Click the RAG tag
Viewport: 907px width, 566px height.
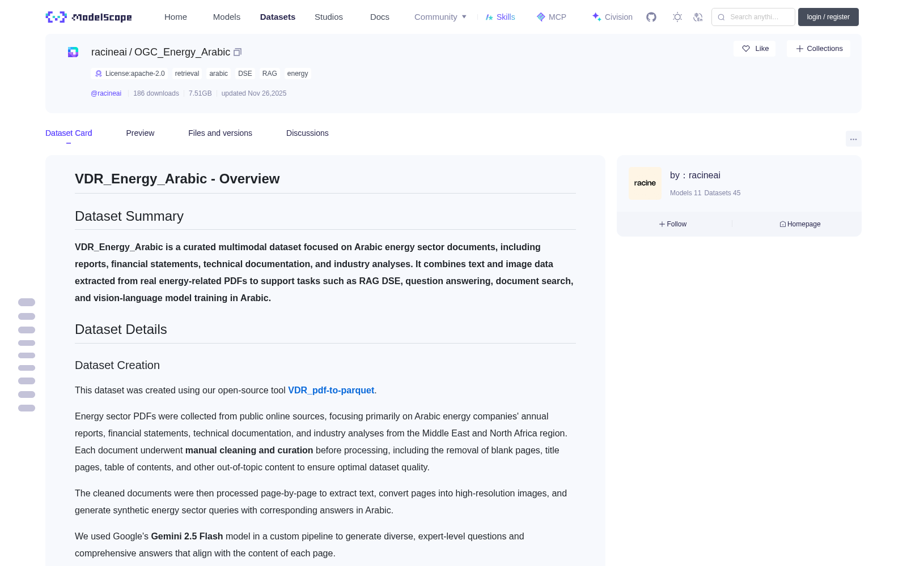pyautogui.click(x=270, y=74)
